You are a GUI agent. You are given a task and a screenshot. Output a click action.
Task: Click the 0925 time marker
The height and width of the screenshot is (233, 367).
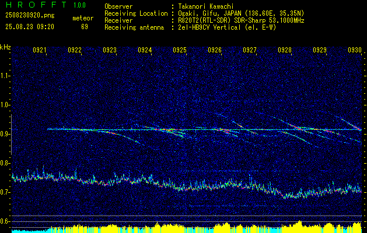[180, 50]
